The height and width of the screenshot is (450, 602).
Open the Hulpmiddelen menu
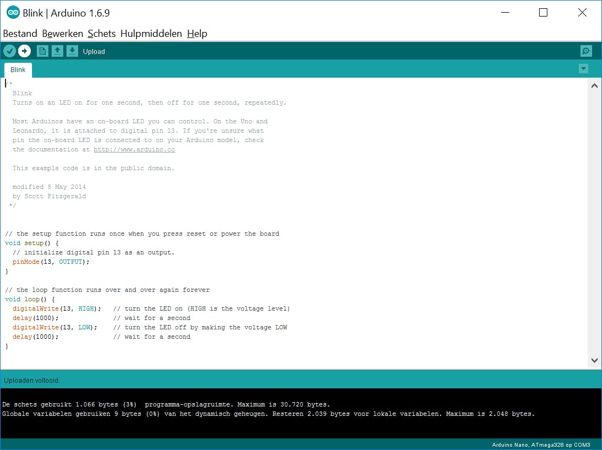(151, 34)
